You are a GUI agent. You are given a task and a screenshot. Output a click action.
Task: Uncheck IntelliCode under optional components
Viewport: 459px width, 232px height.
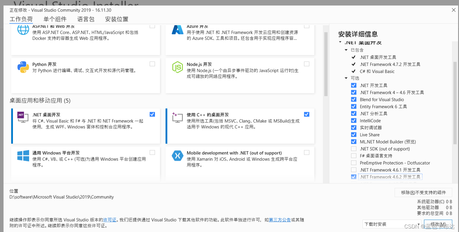point(353,121)
